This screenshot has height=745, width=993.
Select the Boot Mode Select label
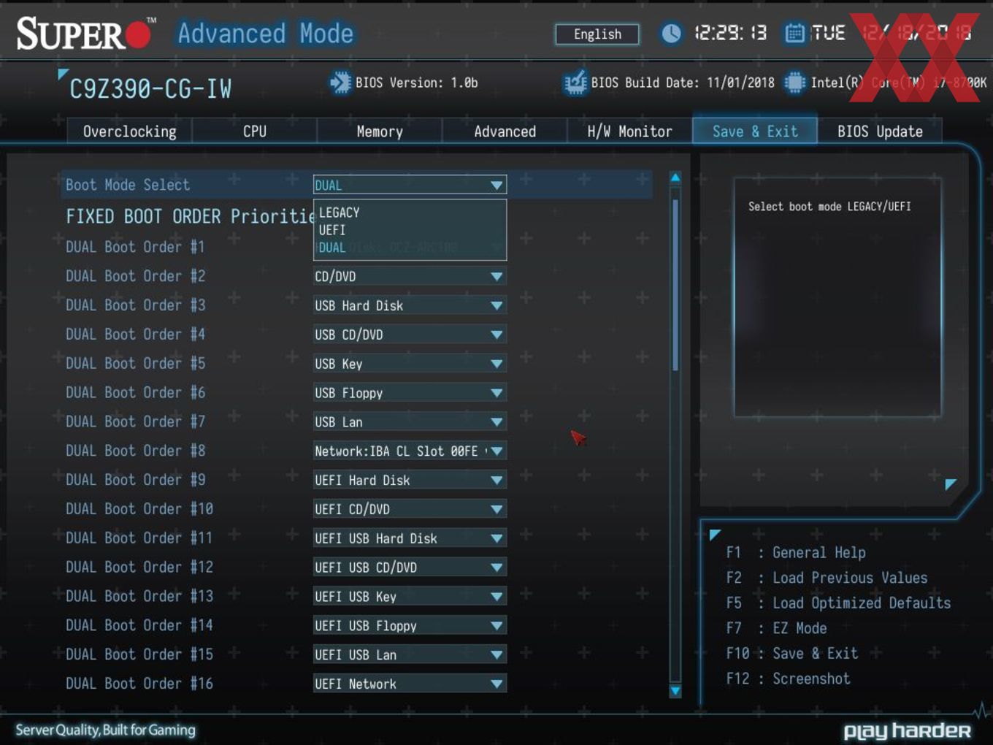[x=128, y=185]
